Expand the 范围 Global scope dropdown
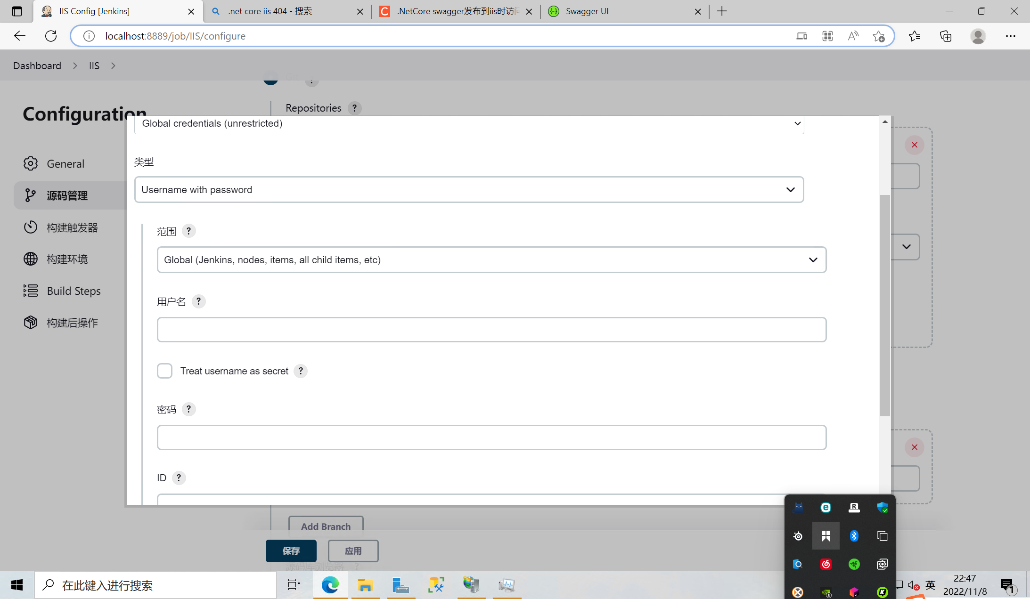Image resolution: width=1030 pixels, height=599 pixels. coord(491,260)
